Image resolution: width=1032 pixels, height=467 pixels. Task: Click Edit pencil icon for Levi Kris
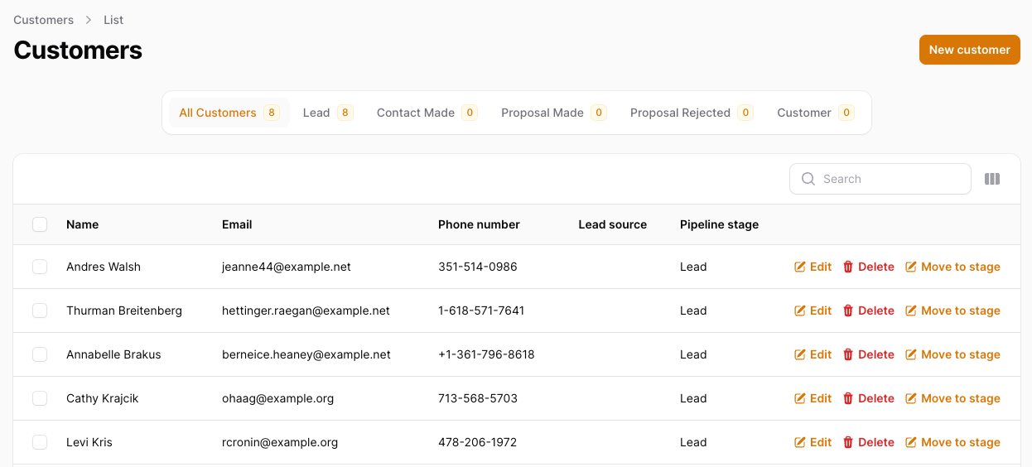point(800,442)
